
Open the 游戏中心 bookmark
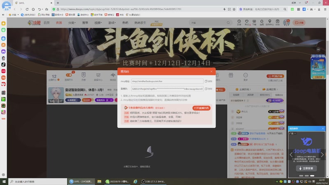[x=83, y=15]
